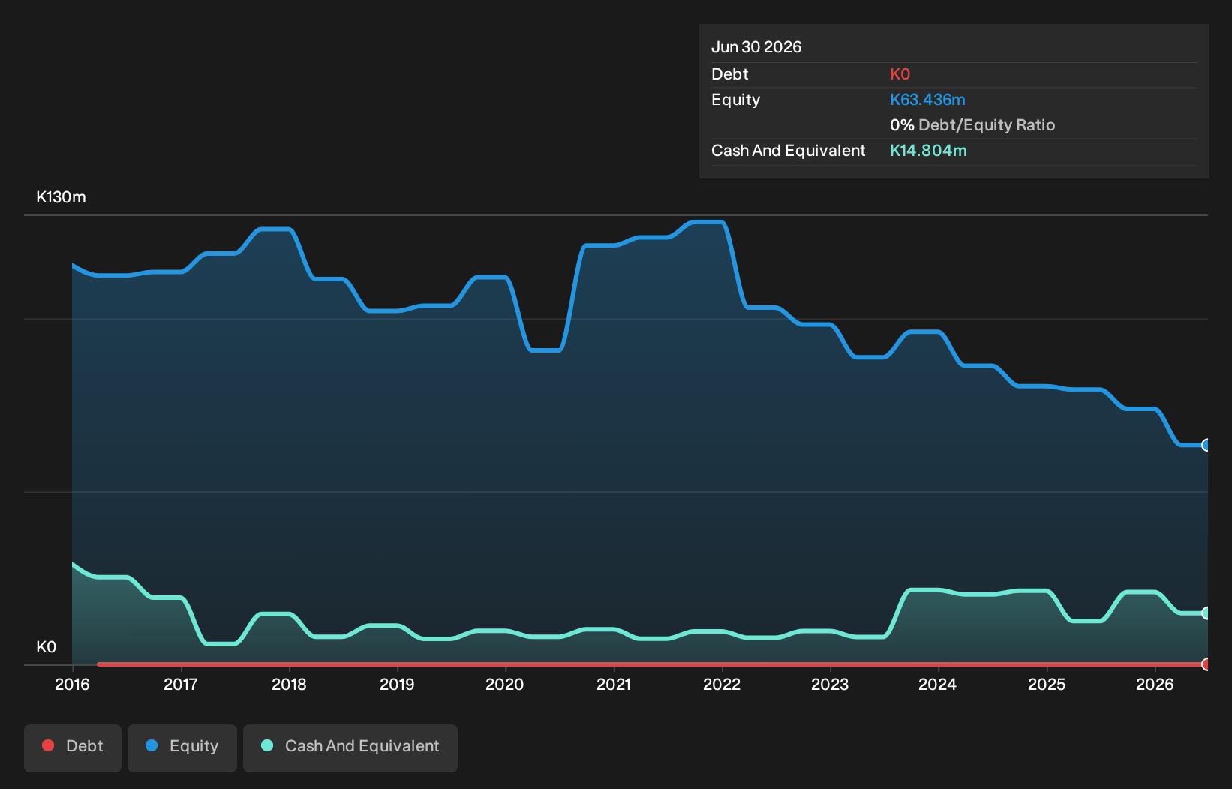Toggle the Debt series legend button
The image size is (1232, 789).
click(x=73, y=748)
